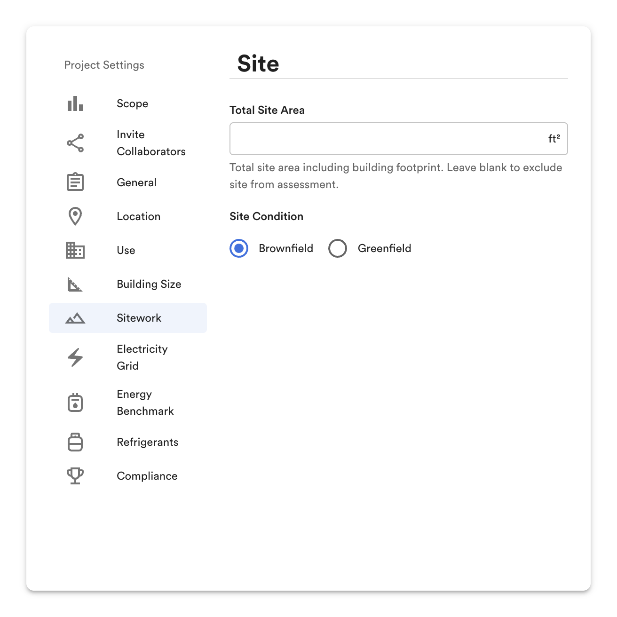
Task: Click the Building Size ruler icon
Action: click(x=75, y=284)
